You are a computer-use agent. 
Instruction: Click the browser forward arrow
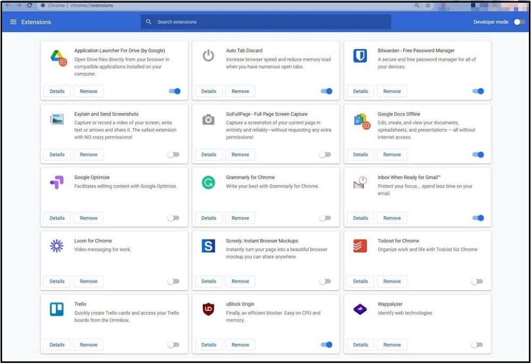(19, 5)
